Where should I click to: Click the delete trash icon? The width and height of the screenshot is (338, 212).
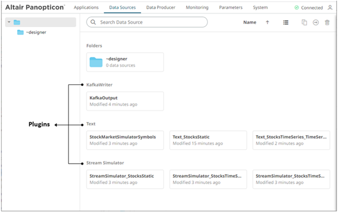click(327, 22)
